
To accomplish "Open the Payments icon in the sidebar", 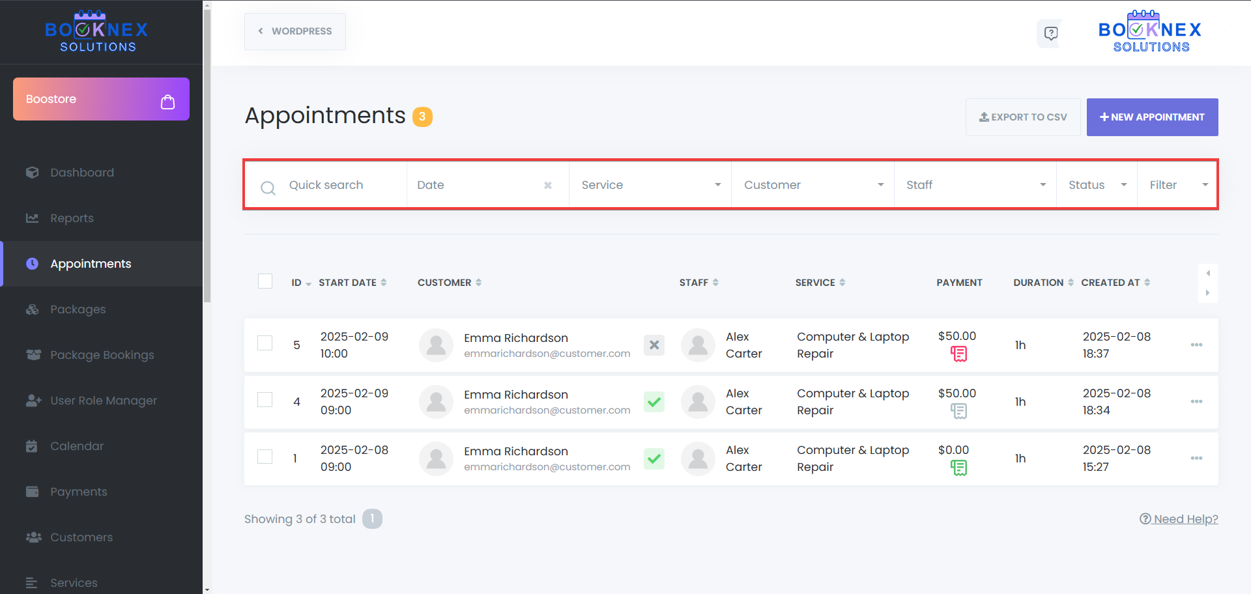I will pos(33,491).
